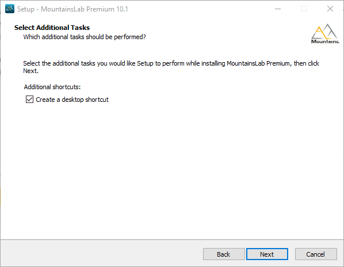The image size is (344, 267).
Task: Go Back to the previous setup step
Action: 224,254
